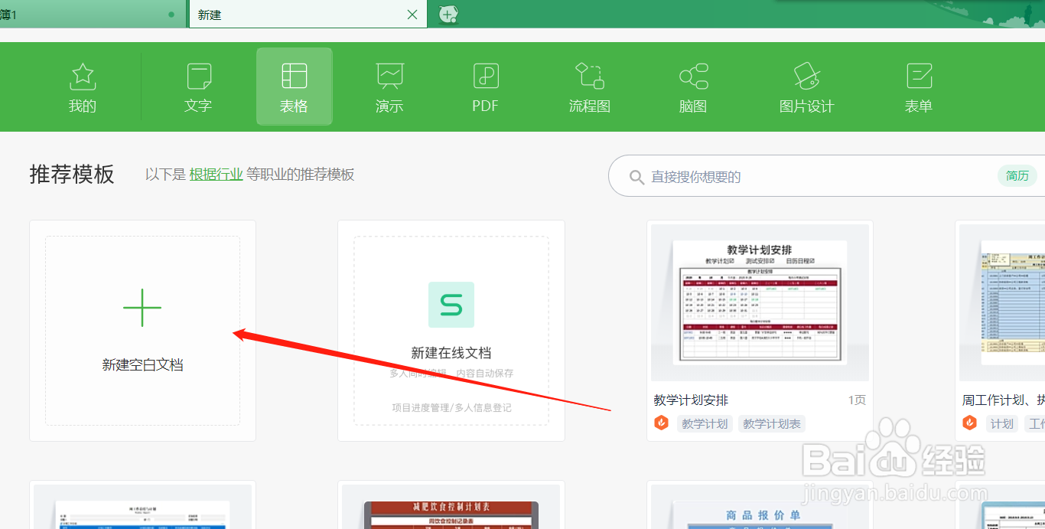Click the 教学计划 template tag
This screenshot has height=529, width=1045.
pos(705,423)
